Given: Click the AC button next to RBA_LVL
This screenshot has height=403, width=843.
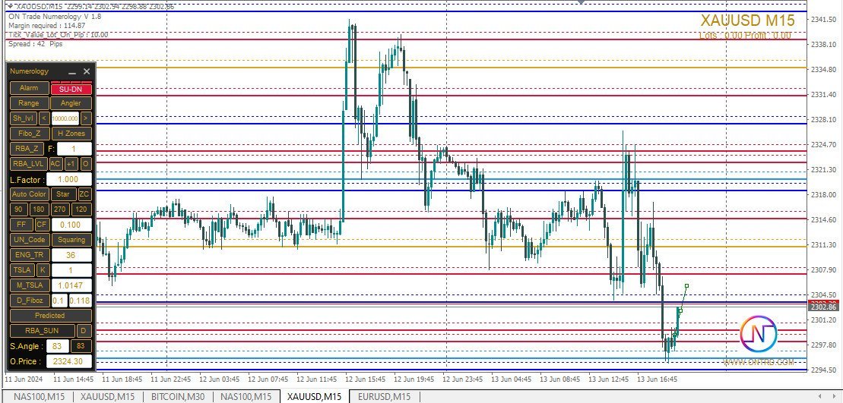Looking at the screenshot, I should pyautogui.click(x=56, y=164).
